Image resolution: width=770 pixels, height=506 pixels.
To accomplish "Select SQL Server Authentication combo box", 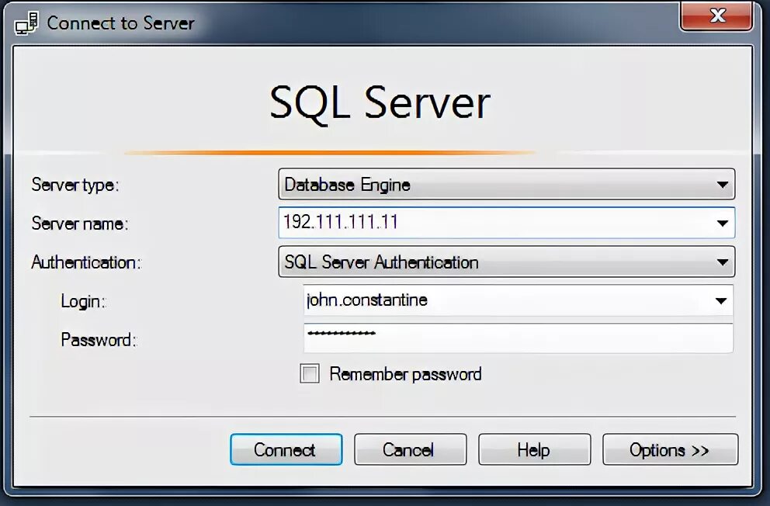I will pos(506,262).
